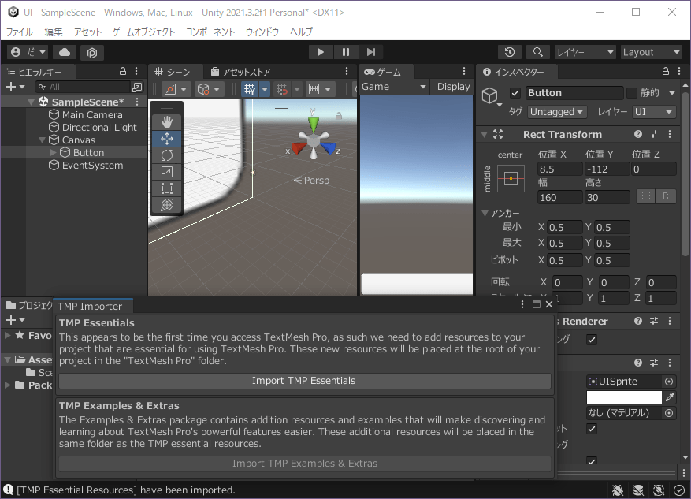691x499 pixels.
Task: Open the Unity collaboration toolbar icon
Action: (91, 53)
